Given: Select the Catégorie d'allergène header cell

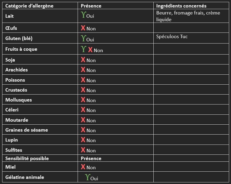Looking at the screenshot, I should [x=40, y=6].
